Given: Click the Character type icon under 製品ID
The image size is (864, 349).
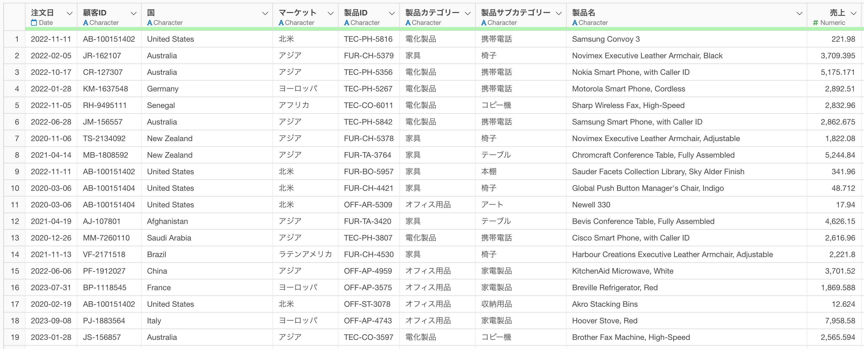Looking at the screenshot, I should point(347,23).
